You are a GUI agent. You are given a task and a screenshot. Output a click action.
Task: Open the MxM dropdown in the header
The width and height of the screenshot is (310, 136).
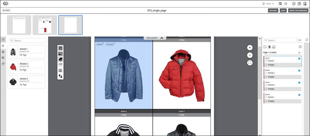[x=268, y=4]
